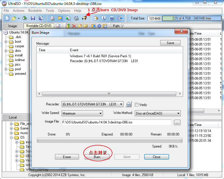Click the Up folder green arrow icon
Screen dimensions: 224x179
(68, 26)
